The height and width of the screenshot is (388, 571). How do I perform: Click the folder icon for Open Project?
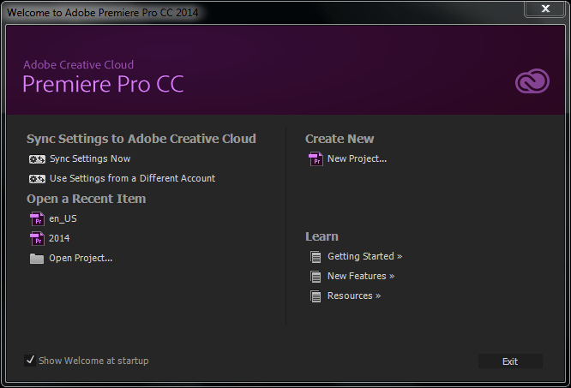tap(37, 259)
